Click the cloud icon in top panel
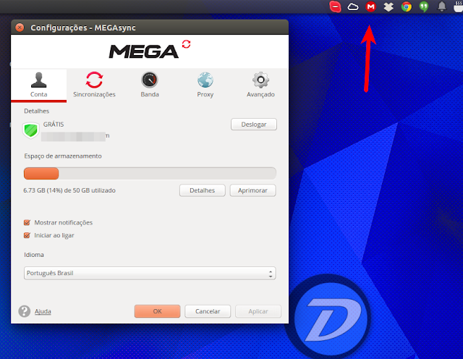 click(x=353, y=7)
